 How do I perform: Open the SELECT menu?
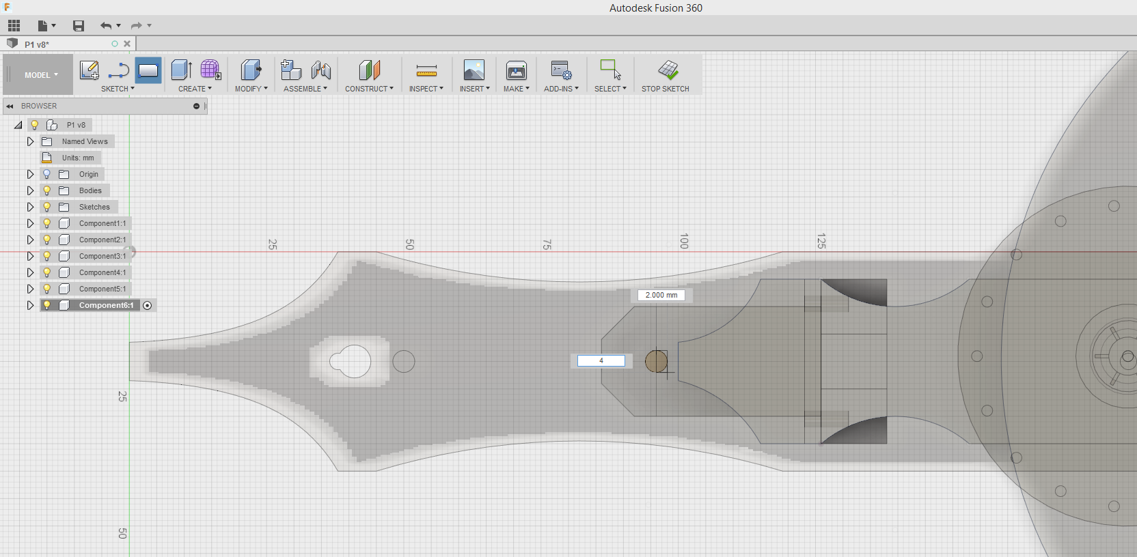click(610, 89)
